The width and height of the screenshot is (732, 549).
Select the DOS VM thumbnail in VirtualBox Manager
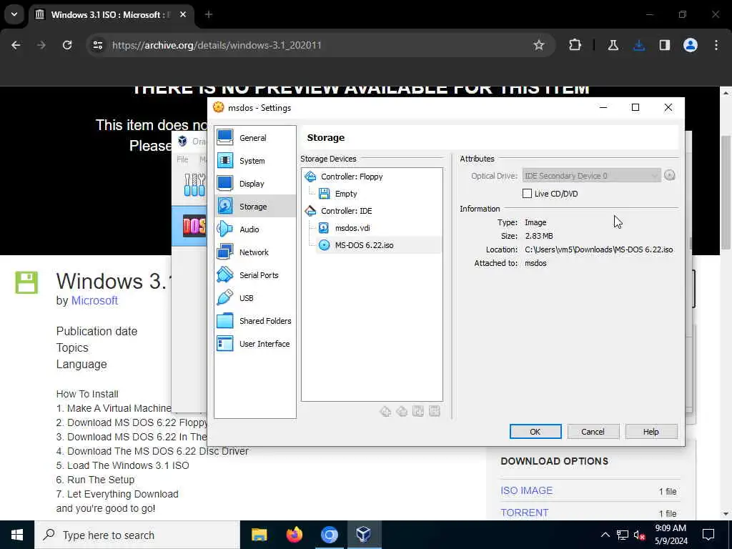point(194,227)
